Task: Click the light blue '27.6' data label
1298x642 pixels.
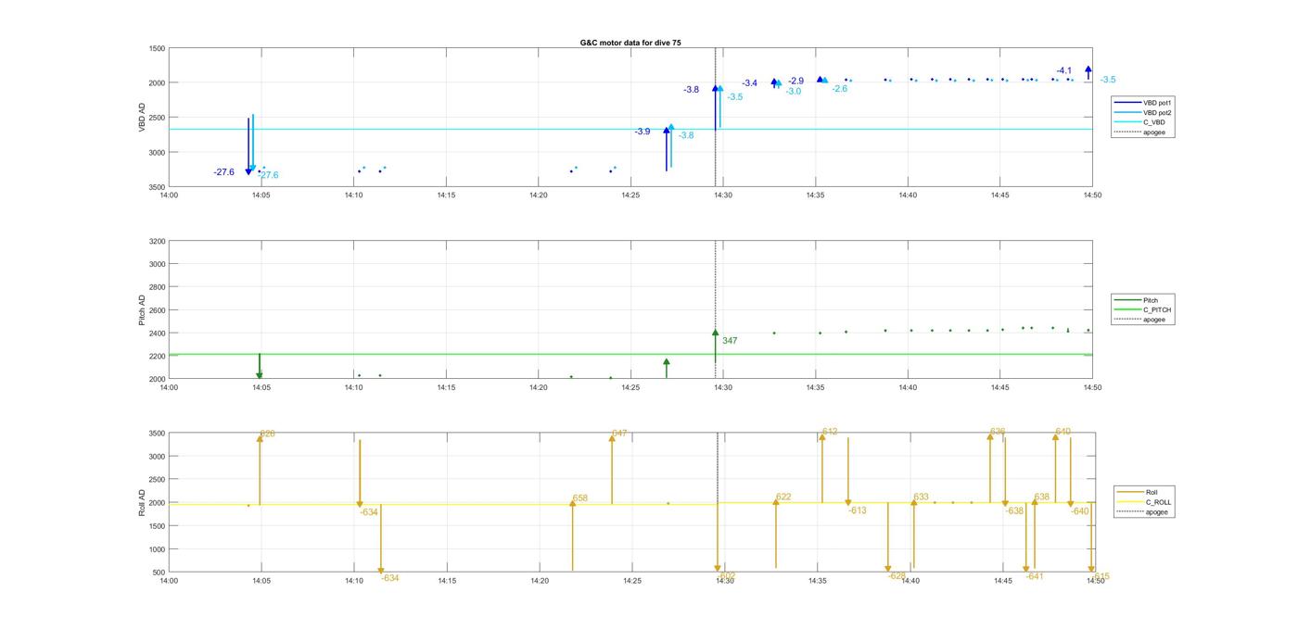Action: (x=269, y=175)
